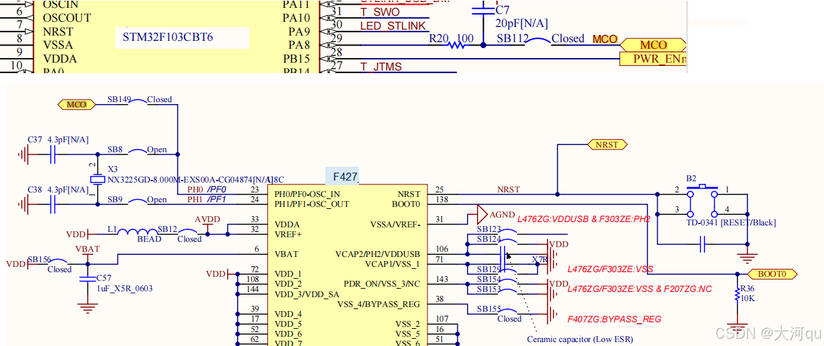Image resolution: width=824 pixels, height=346 pixels.
Task: Click the highlighted MCO label next to Closed
Action: click(x=605, y=39)
